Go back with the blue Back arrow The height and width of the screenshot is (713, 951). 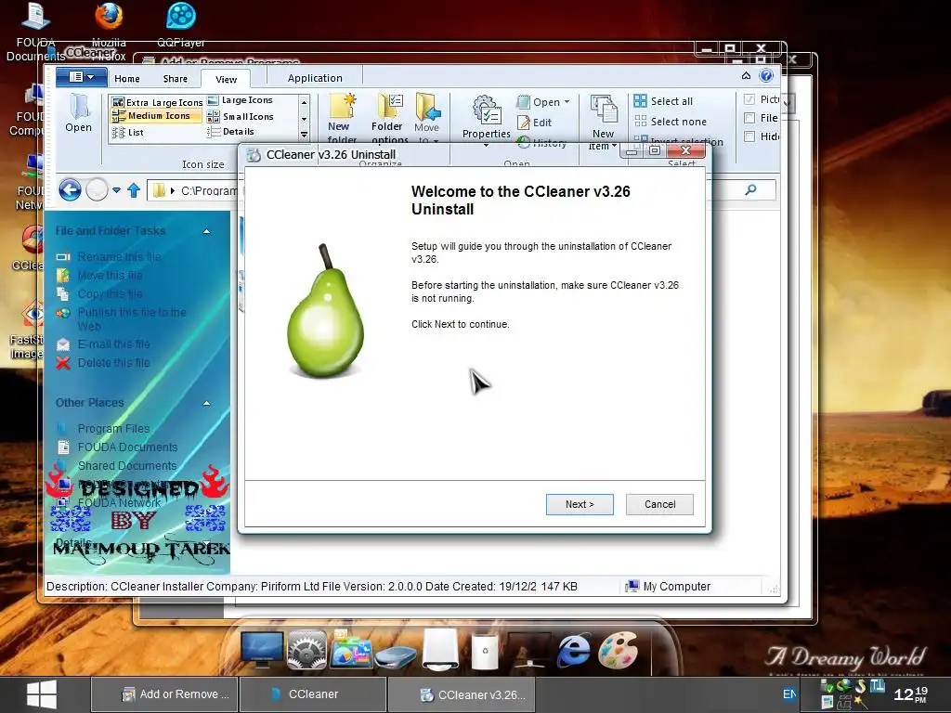[70, 190]
